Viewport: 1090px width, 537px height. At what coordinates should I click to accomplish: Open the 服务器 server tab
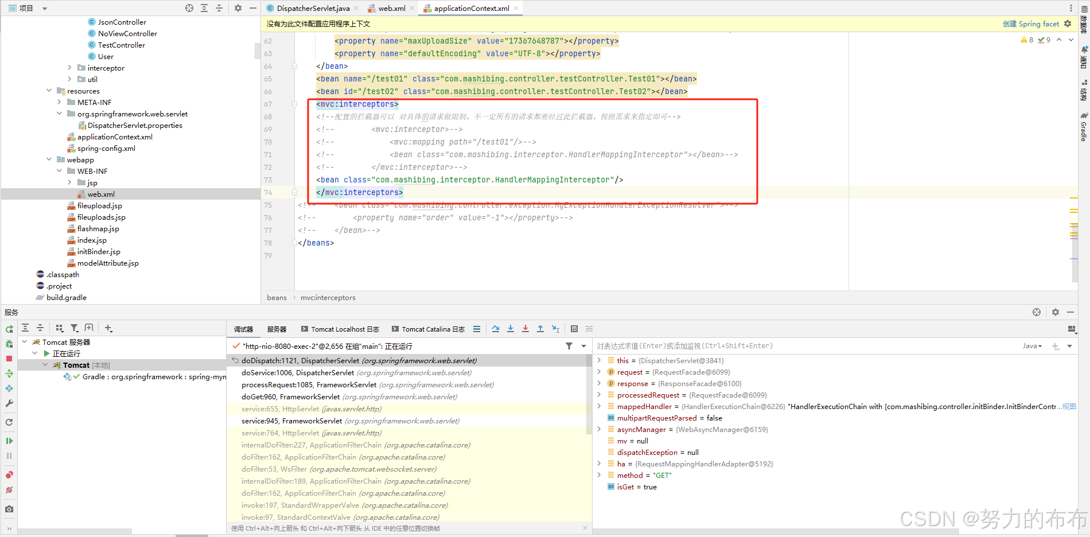tap(277, 329)
